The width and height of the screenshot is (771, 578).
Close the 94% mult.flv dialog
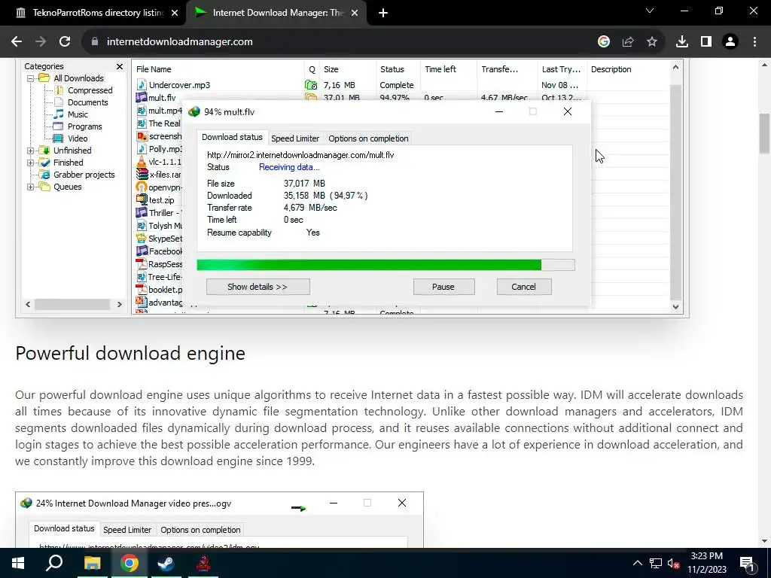(x=568, y=112)
